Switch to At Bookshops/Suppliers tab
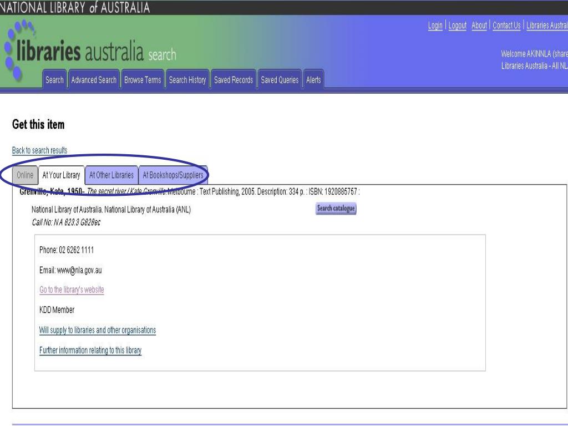The image size is (568, 426). pos(173,175)
